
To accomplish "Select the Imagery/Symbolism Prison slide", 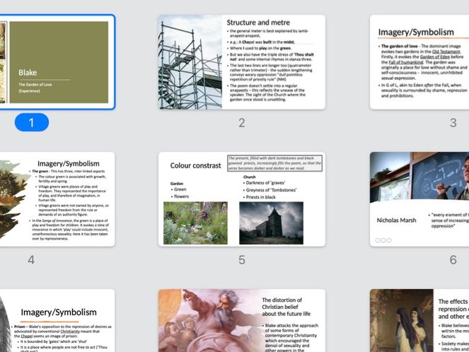I will pyautogui.click(x=57, y=320).
